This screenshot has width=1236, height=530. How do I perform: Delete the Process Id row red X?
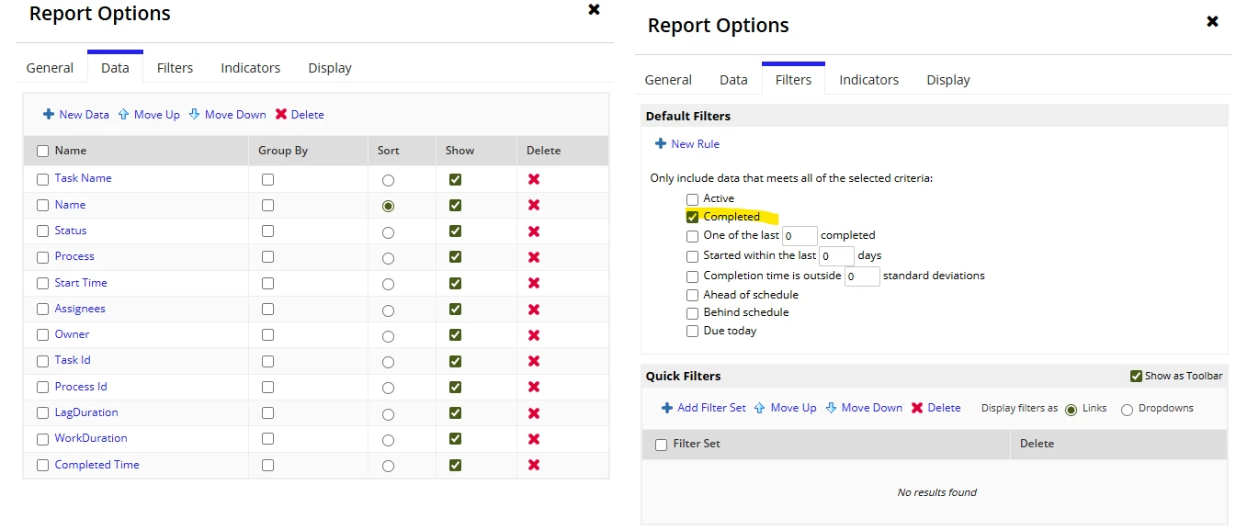[x=533, y=388]
